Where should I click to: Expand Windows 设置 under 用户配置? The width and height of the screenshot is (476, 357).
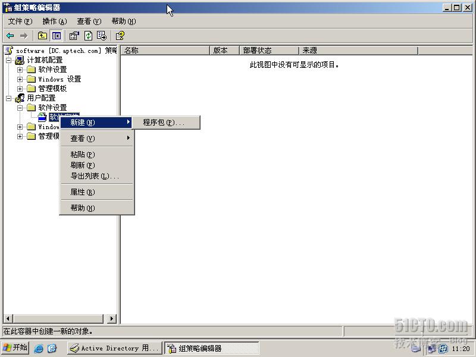[x=20, y=127]
